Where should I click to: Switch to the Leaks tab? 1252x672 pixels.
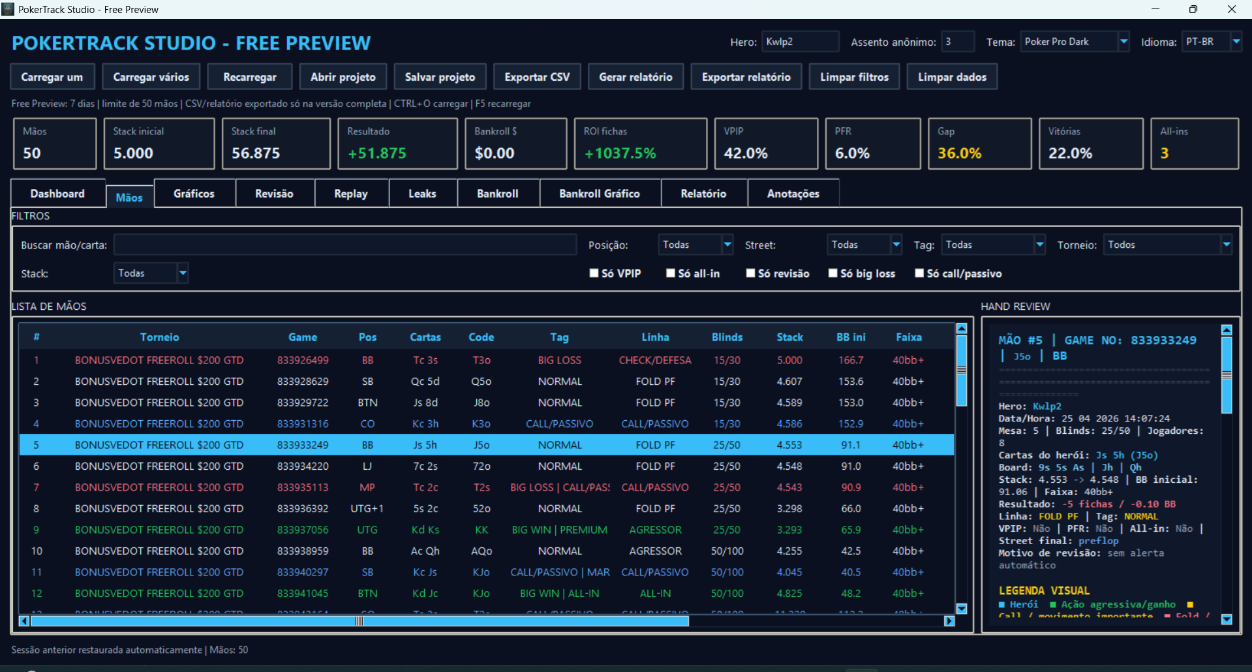pyautogui.click(x=422, y=194)
